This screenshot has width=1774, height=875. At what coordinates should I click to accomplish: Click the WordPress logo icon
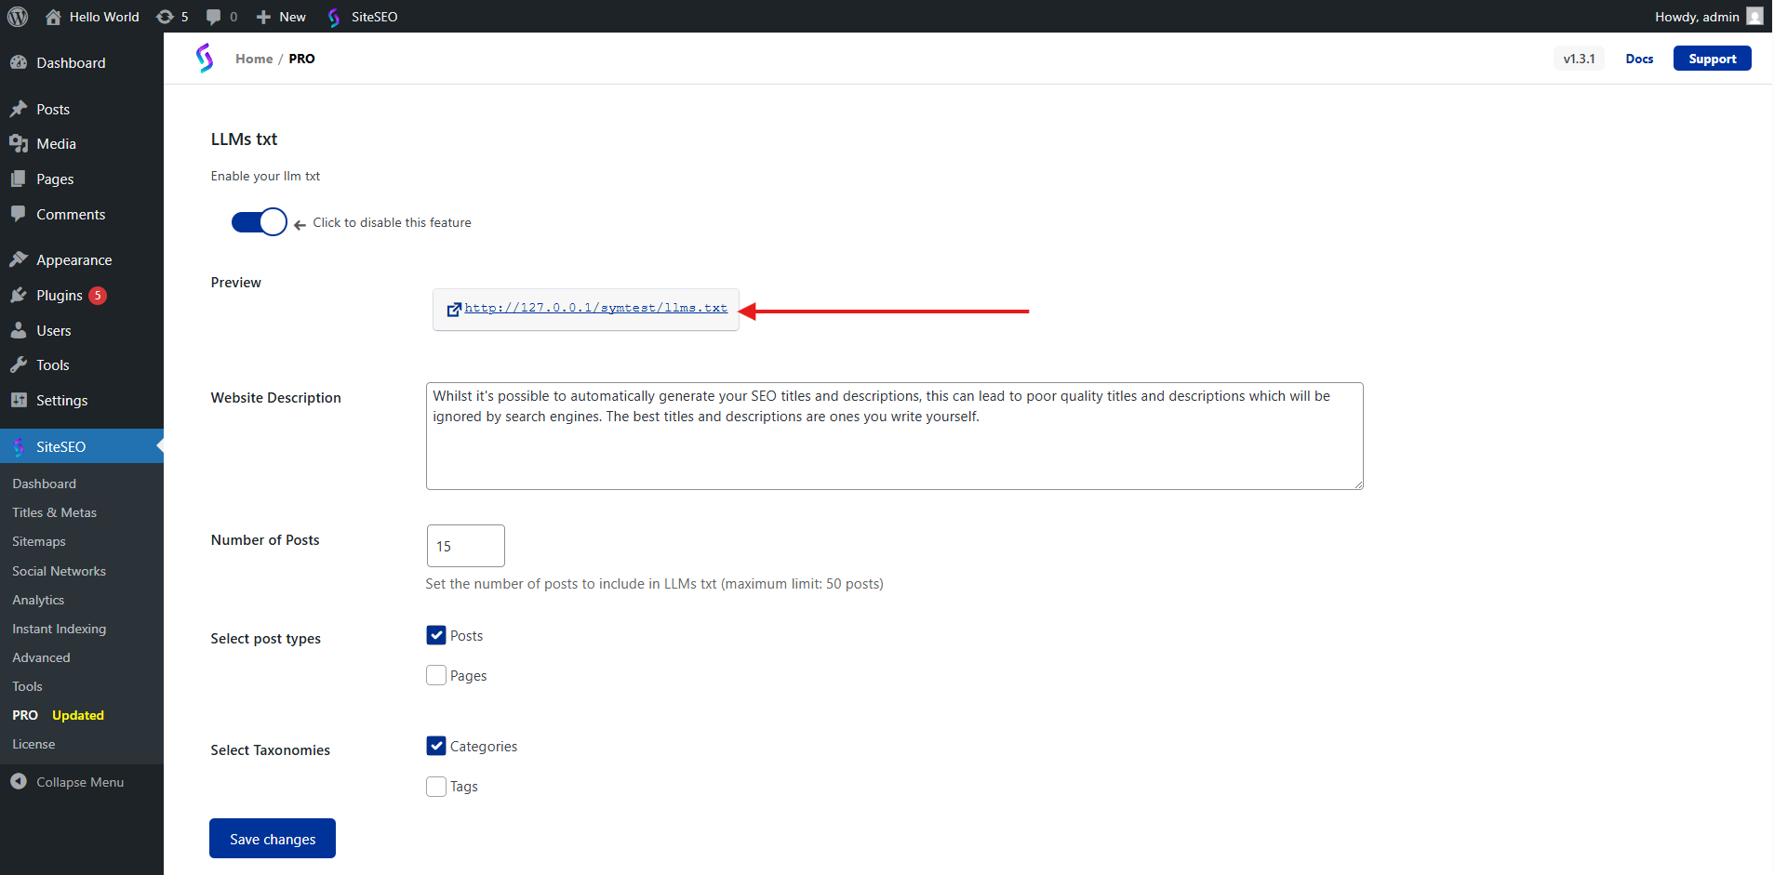click(x=18, y=17)
